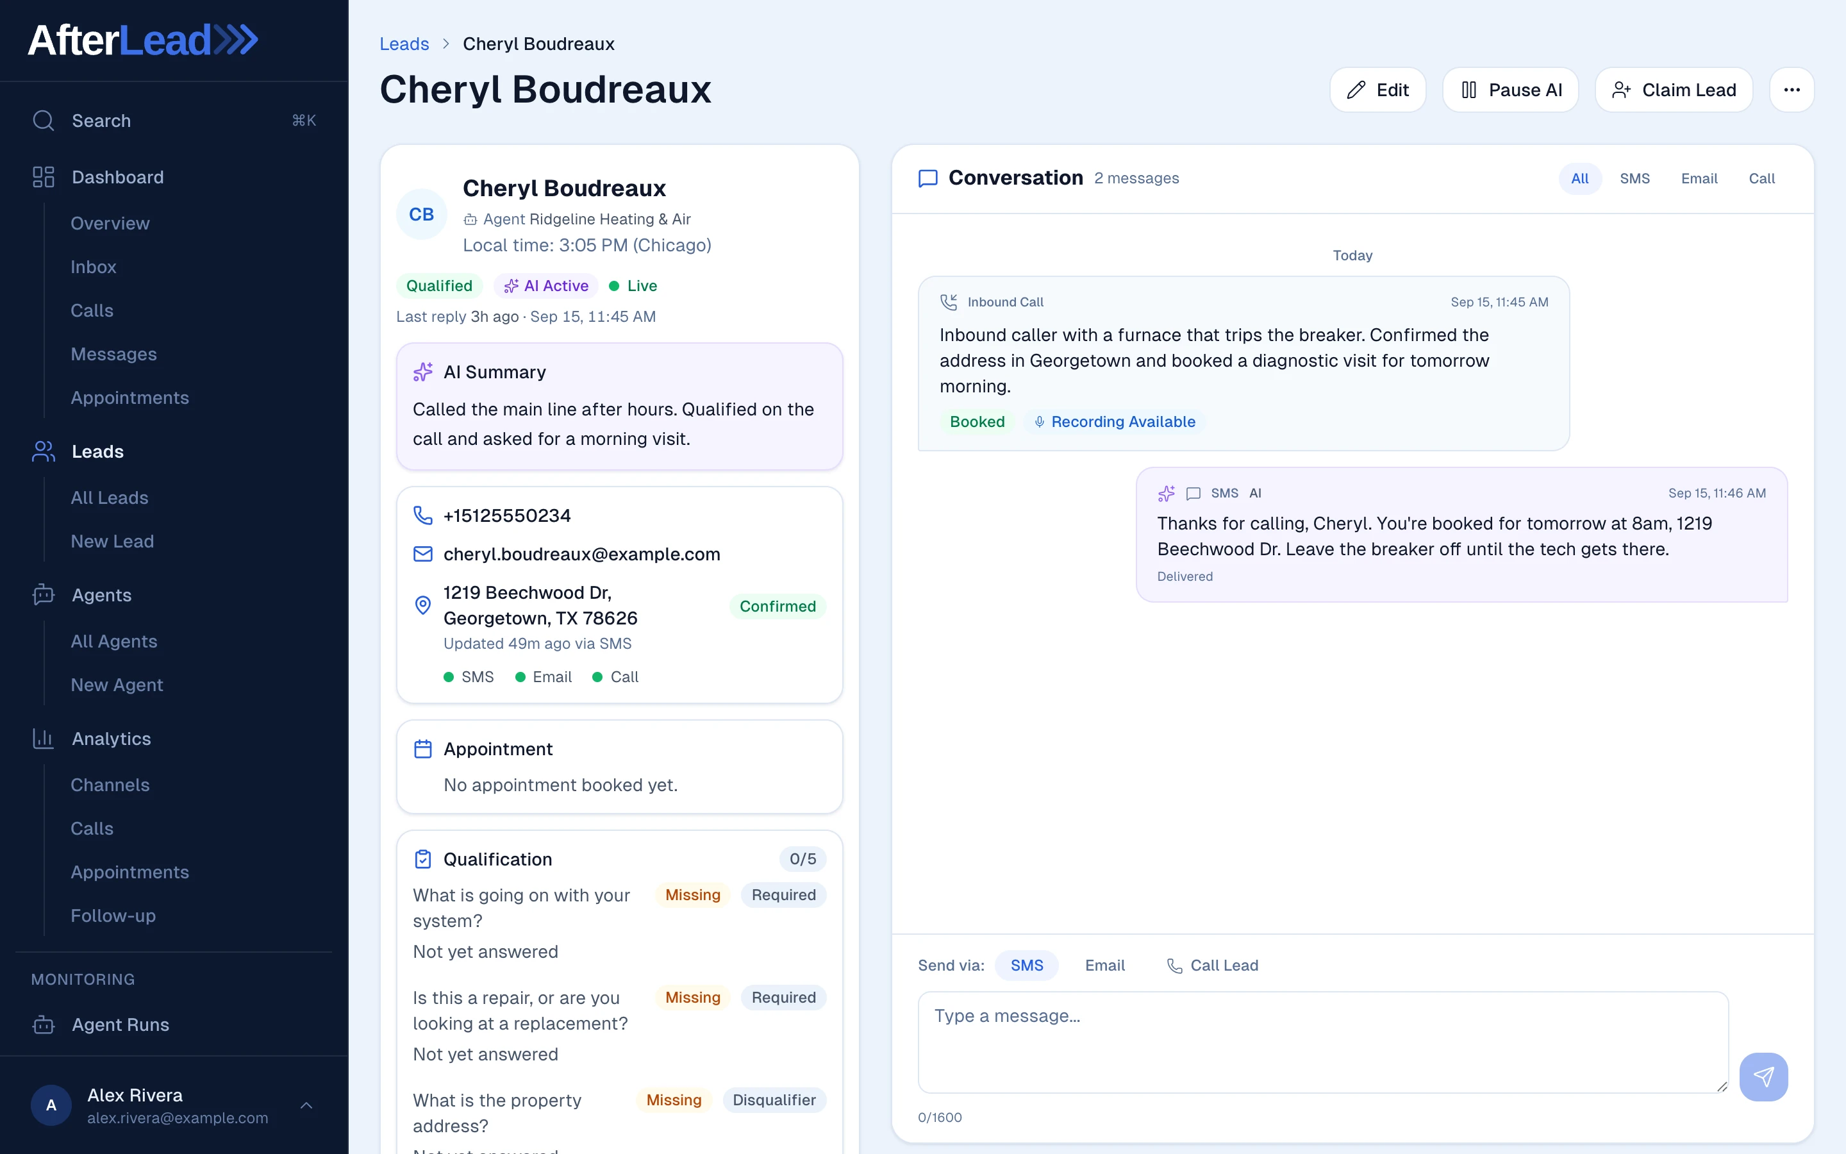
Task: Click the Search magnifier icon in sidebar
Action: click(x=44, y=121)
